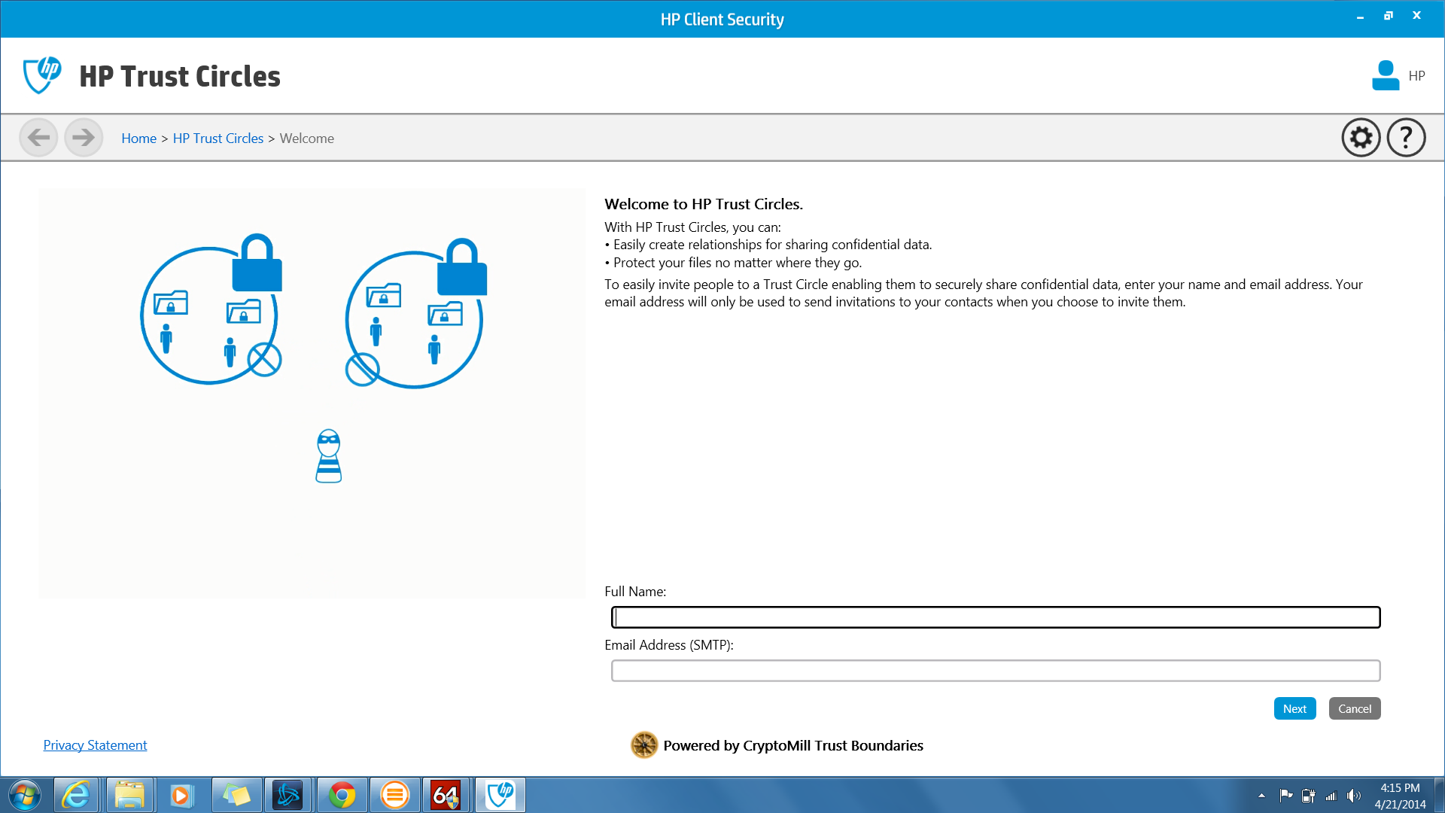Open Internet Explorer from the taskbar
The width and height of the screenshot is (1445, 813).
(x=77, y=795)
